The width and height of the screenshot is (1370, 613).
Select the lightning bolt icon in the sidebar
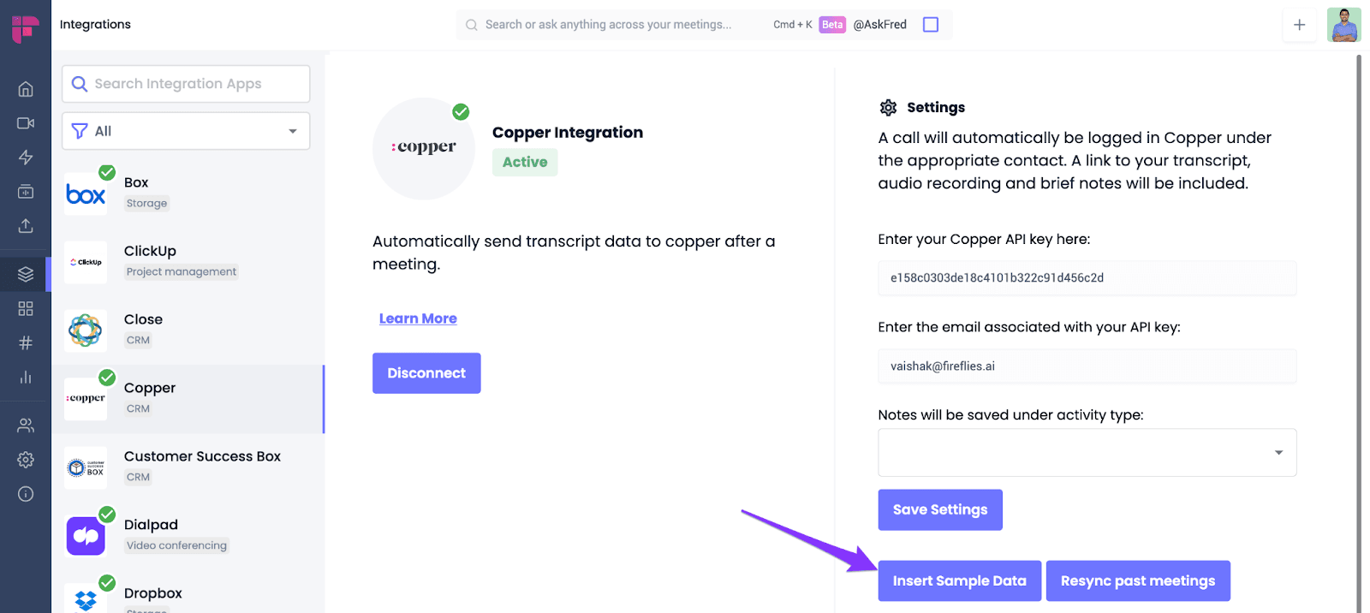click(x=26, y=158)
